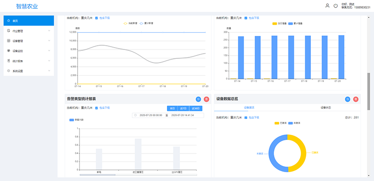Click the 统计报表 sidebar icon
Screen dimensions: 374x181
click(9, 61)
